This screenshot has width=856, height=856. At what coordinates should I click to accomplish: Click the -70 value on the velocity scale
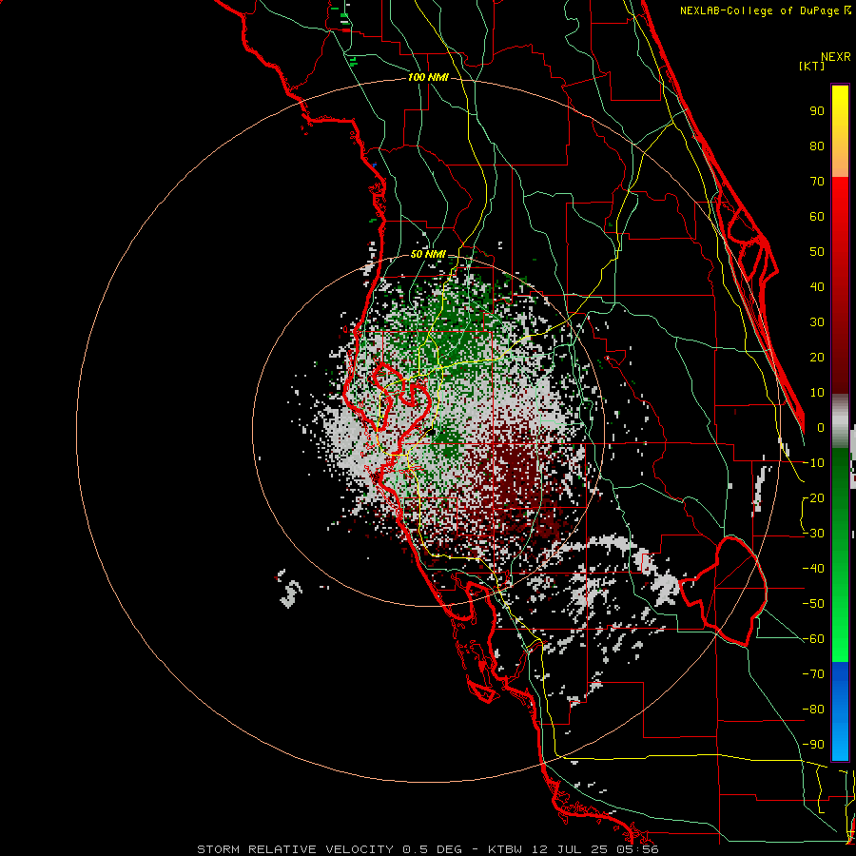tap(813, 674)
